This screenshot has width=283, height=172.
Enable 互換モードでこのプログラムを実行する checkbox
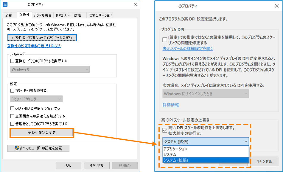[12, 61]
